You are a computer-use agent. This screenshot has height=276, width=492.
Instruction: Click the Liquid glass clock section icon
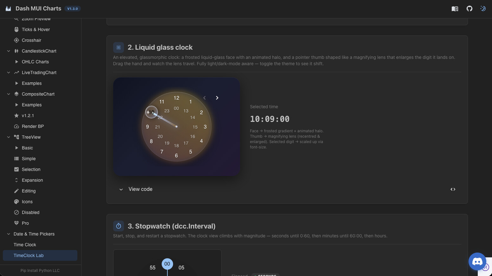point(119,47)
